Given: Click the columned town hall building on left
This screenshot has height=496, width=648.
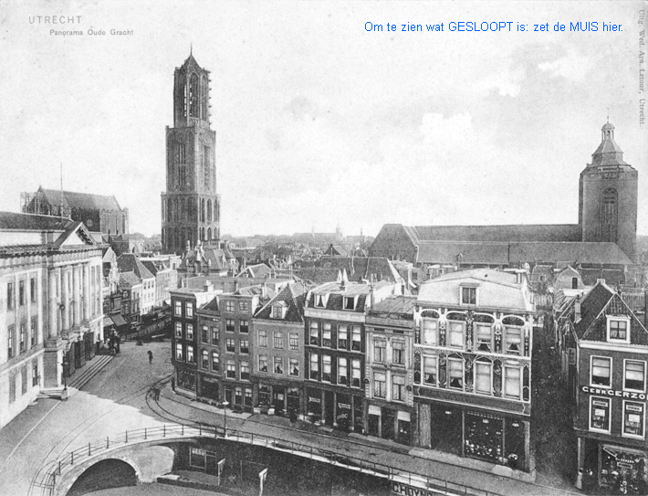Looking at the screenshot, I should [46, 311].
